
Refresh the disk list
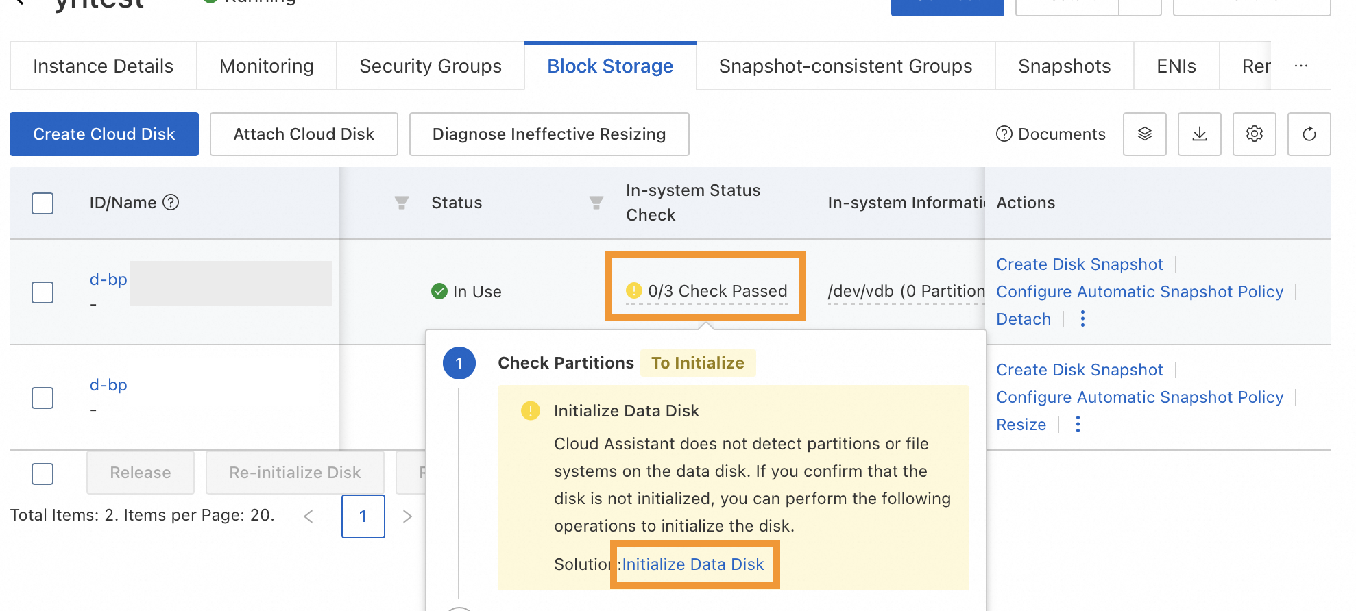(x=1309, y=134)
